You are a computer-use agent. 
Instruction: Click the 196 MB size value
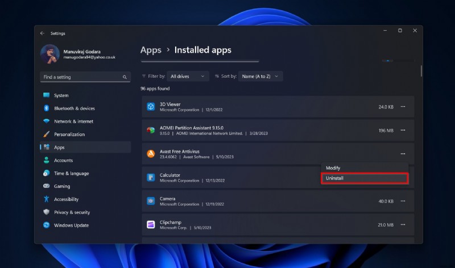(x=386, y=131)
